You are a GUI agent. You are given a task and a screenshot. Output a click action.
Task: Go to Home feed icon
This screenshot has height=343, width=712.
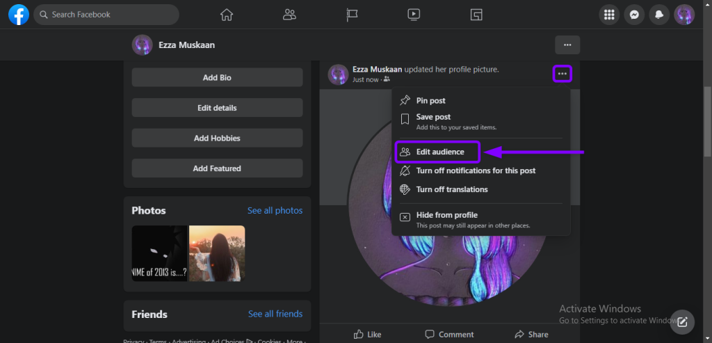click(226, 15)
